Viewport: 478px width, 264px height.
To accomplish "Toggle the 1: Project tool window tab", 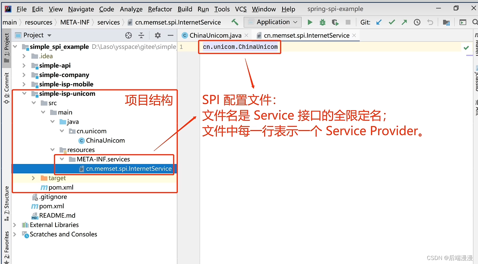I will point(6,48).
